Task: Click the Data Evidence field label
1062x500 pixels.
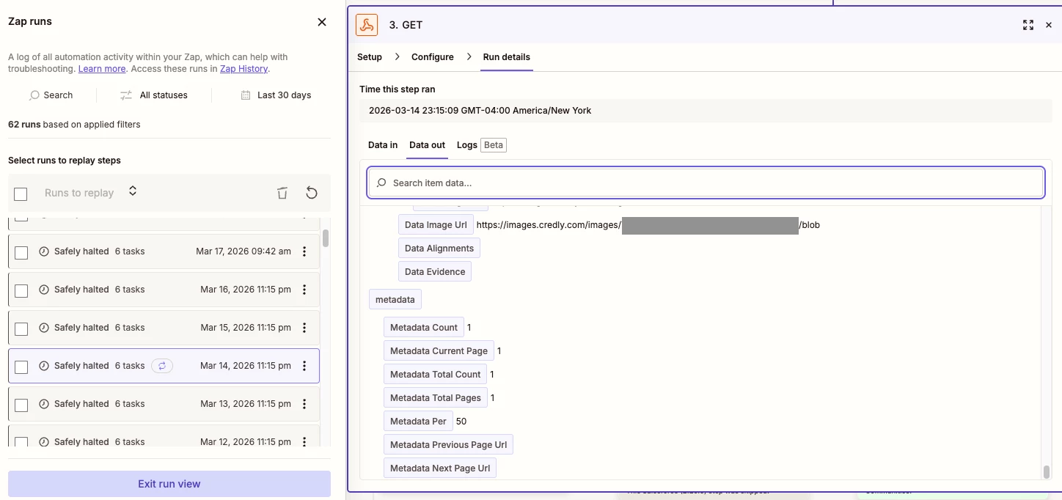Action: tap(435, 272)
